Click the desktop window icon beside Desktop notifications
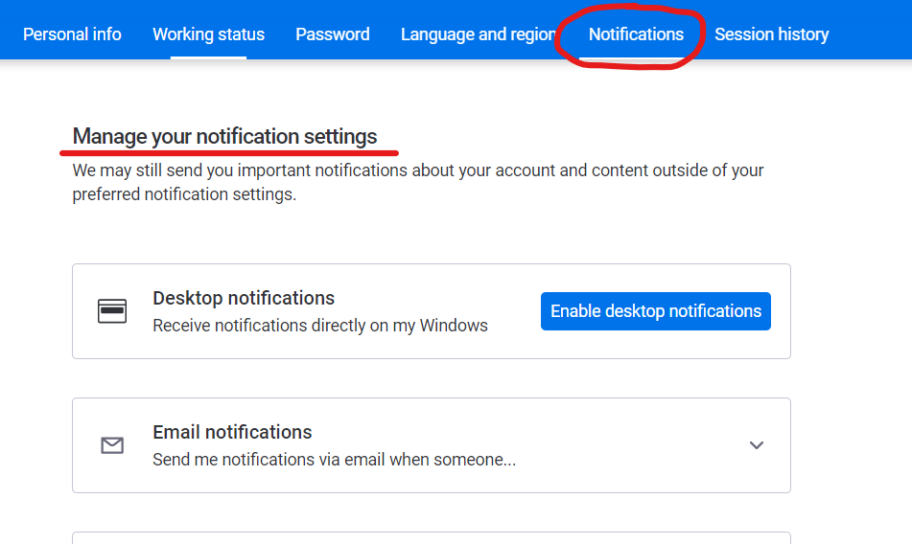912x544 pixels. (x=112, y=311)
